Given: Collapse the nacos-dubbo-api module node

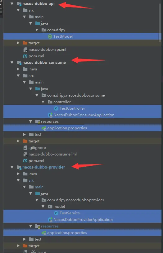Looking at the screenshot, I should pyautogui.click(x=12, y=3).
